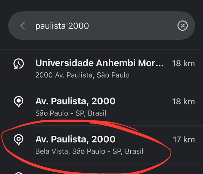Tap the 17 km distance label
This screenshot has height=174, width=203.
[x=184, y=140]
